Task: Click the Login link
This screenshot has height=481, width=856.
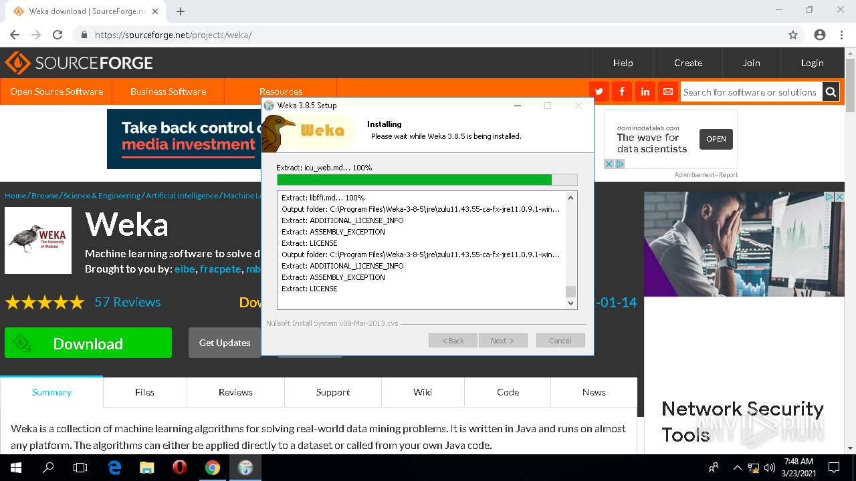Action: 812,63
